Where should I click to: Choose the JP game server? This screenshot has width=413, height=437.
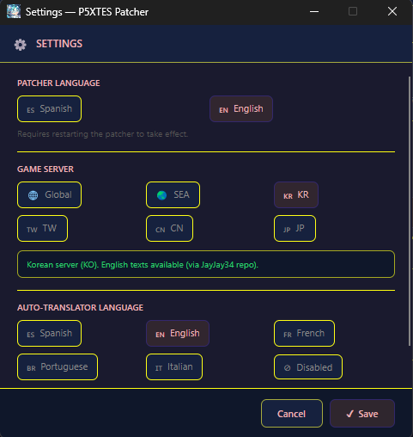[295, 229]
